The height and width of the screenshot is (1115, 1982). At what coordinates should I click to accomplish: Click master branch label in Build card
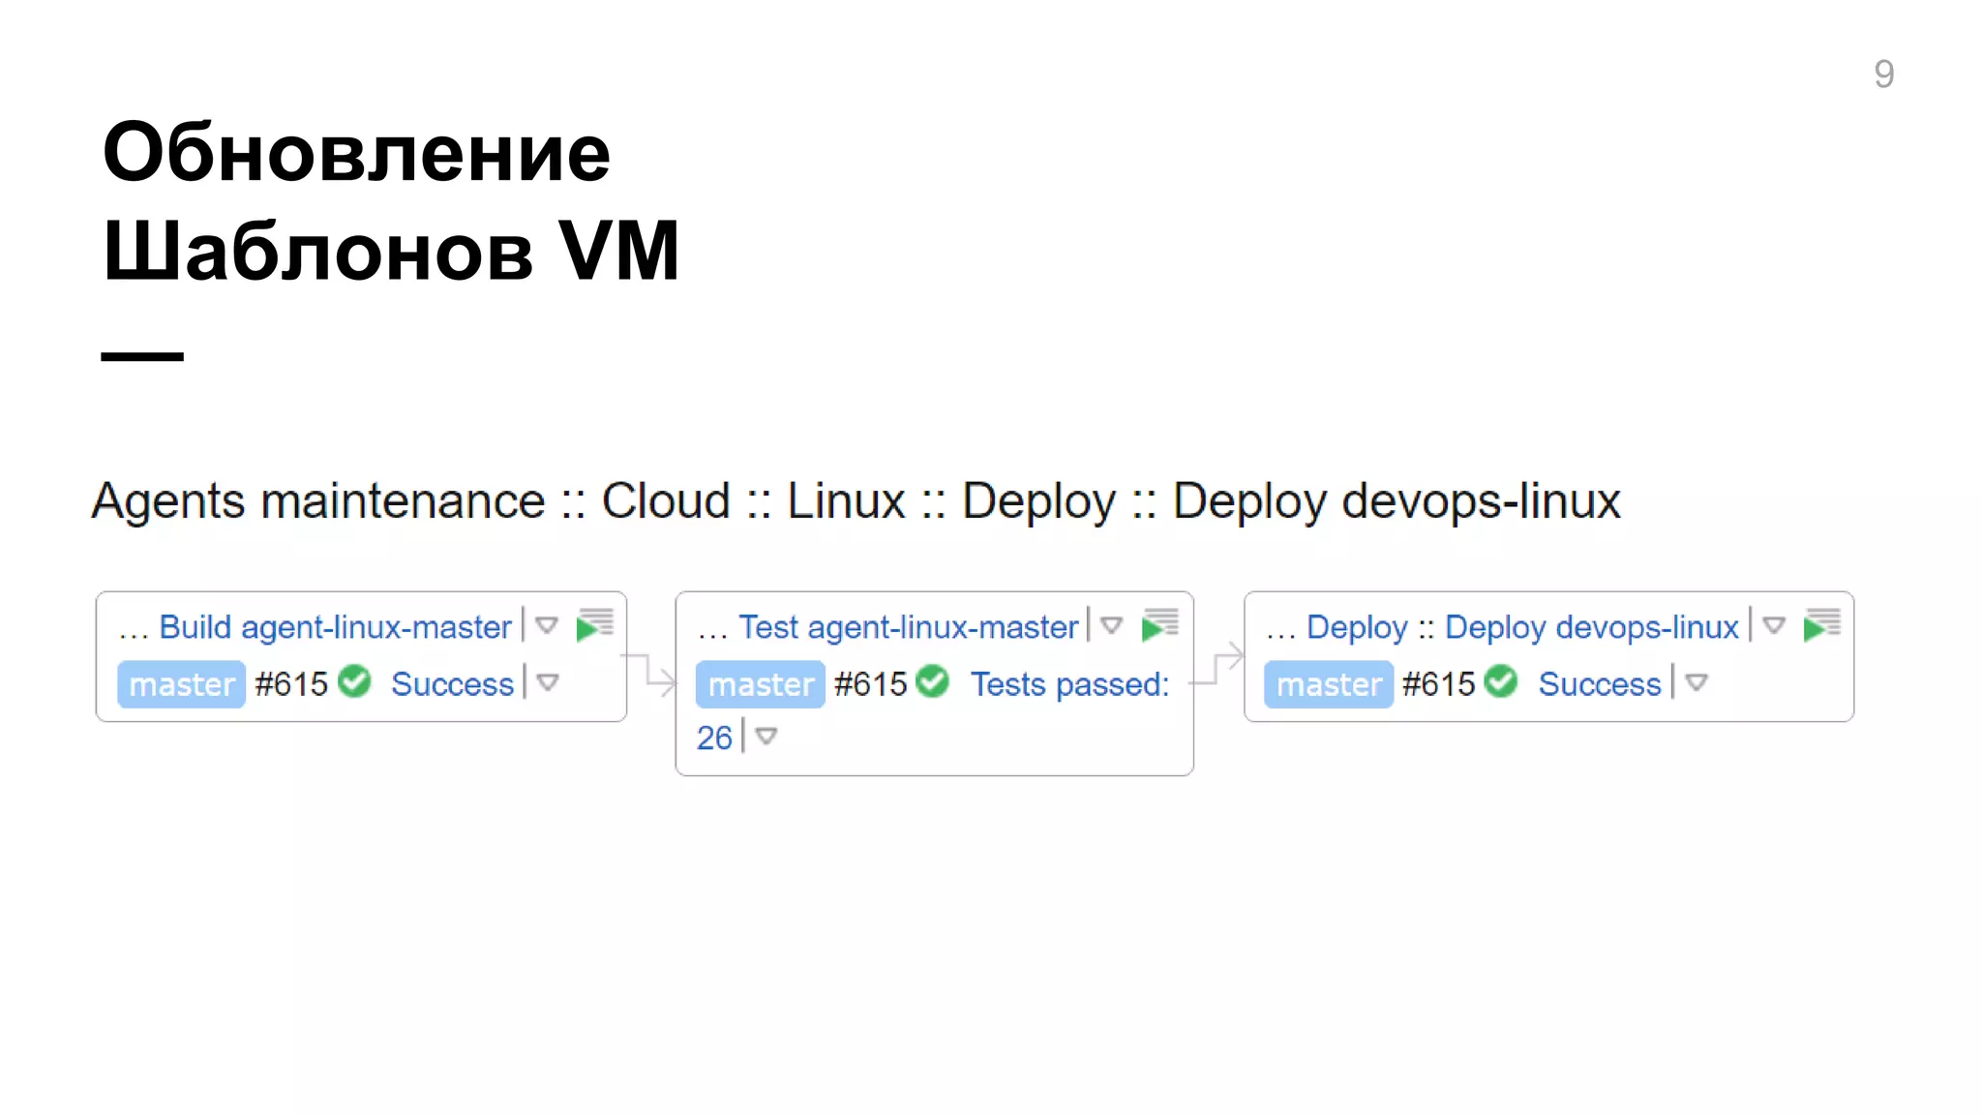[x=181, y=684]
